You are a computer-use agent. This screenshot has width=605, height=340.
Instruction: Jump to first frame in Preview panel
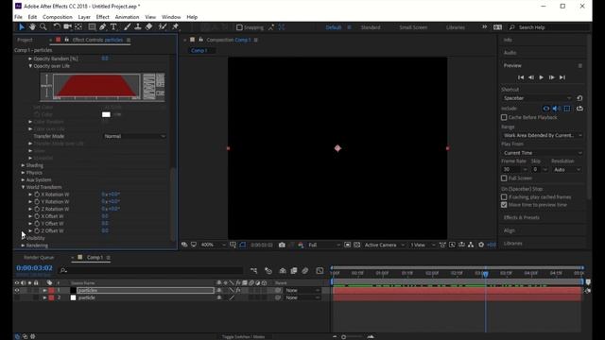pyautogui.click(x=521, y=77)
